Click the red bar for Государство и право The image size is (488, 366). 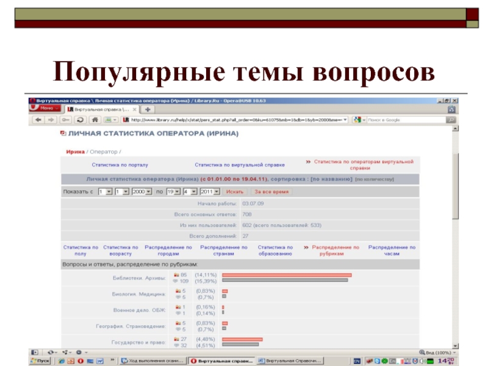(242, 339)
